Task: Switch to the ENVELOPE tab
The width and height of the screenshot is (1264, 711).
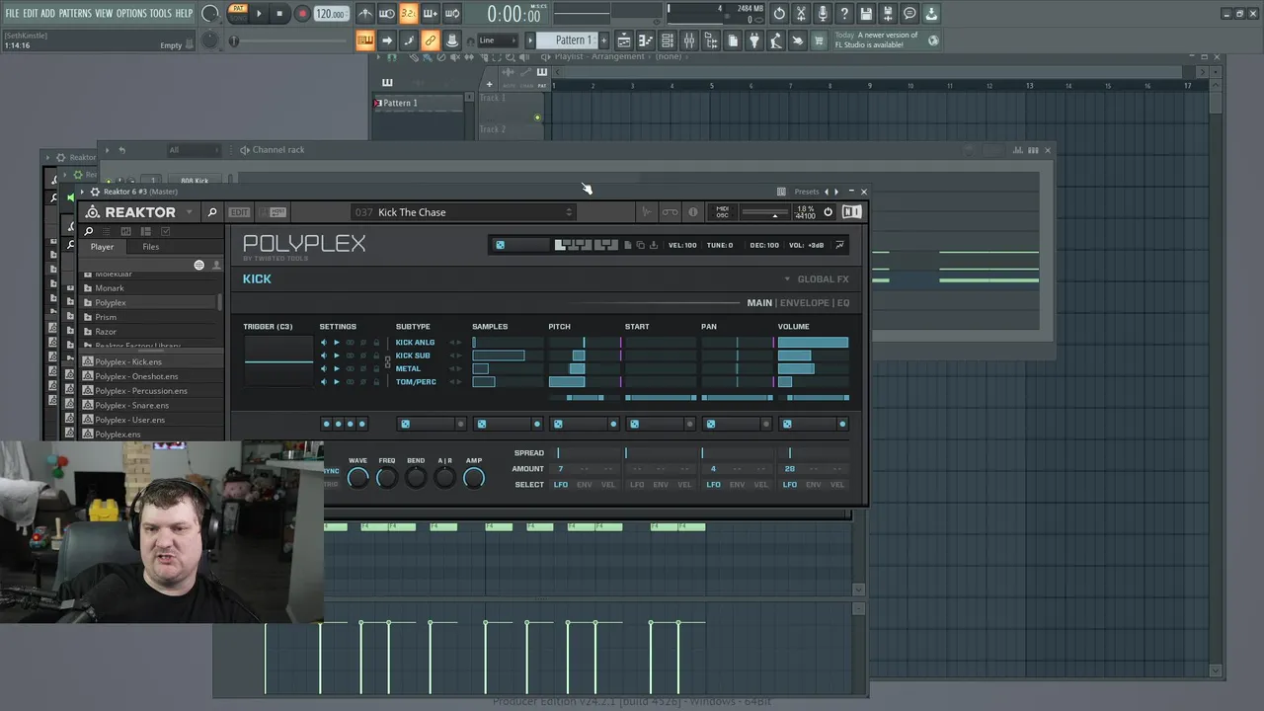Action: [x=805, y=303]
